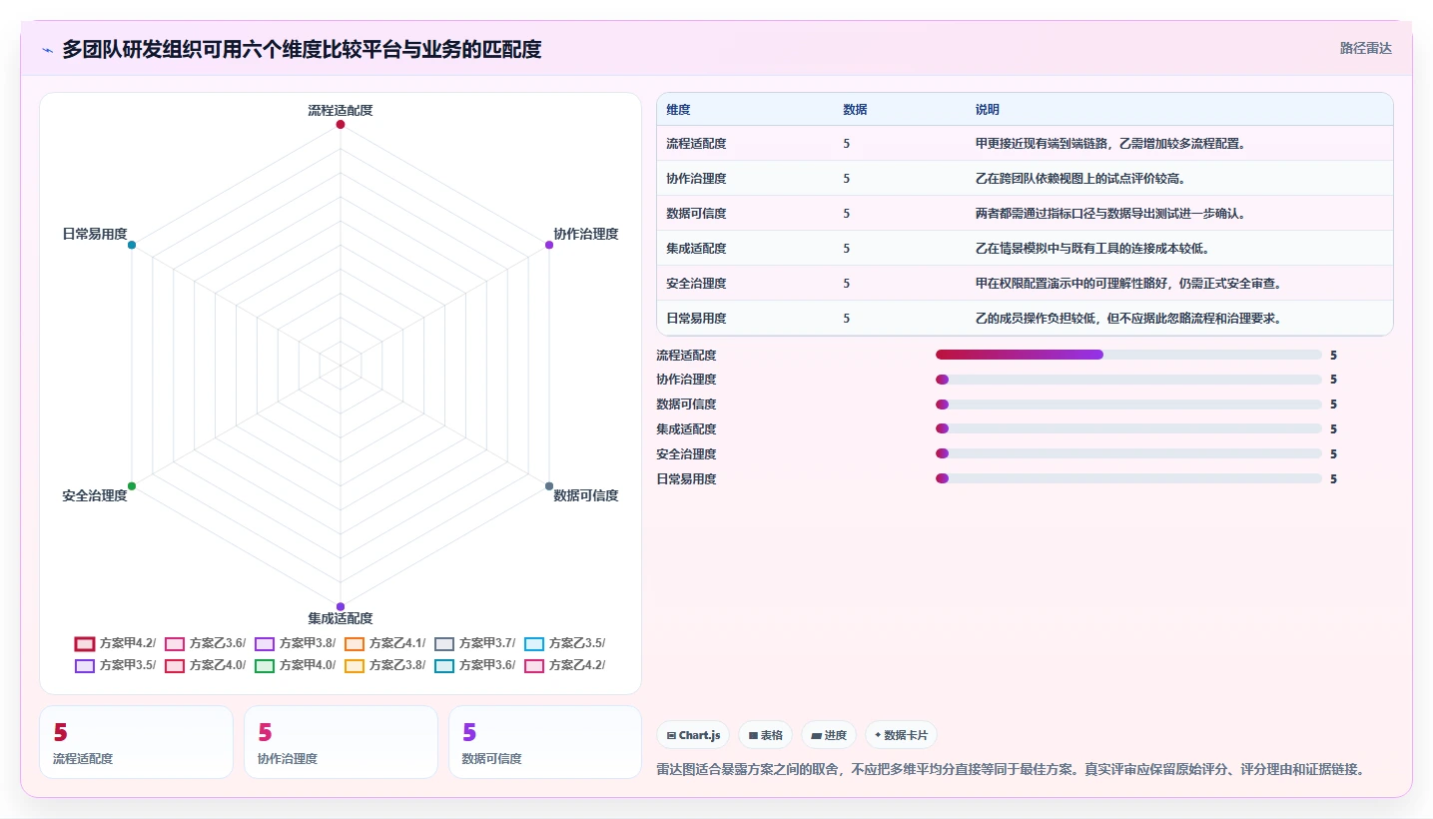This screenshot has height=819, width=1433.
Task: Click the teal radar point at 日常易用度
Action: click(132, 245)
